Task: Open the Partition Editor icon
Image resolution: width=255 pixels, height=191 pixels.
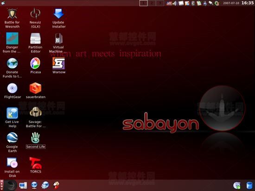Action: pos(35,38)
